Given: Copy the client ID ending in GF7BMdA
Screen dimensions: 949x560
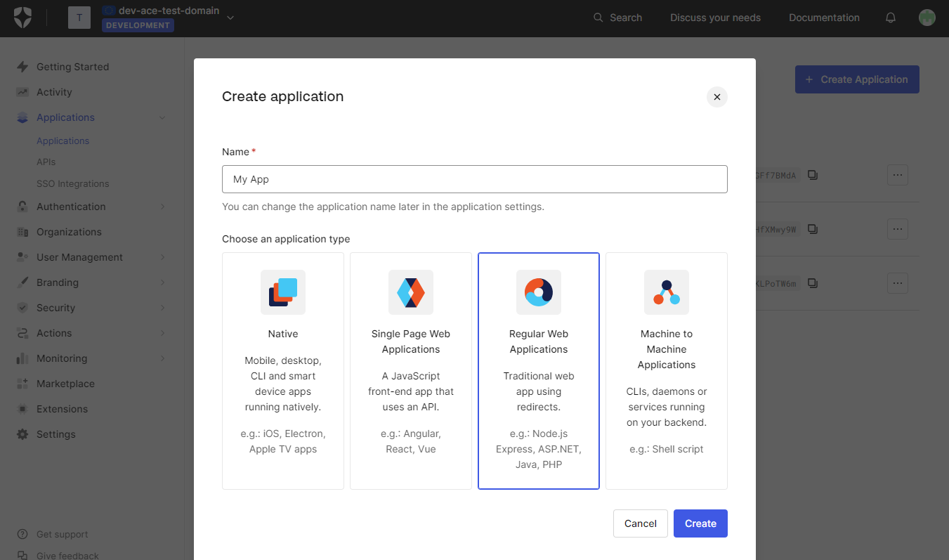Looking at the screenshot, I should [812, 174].
